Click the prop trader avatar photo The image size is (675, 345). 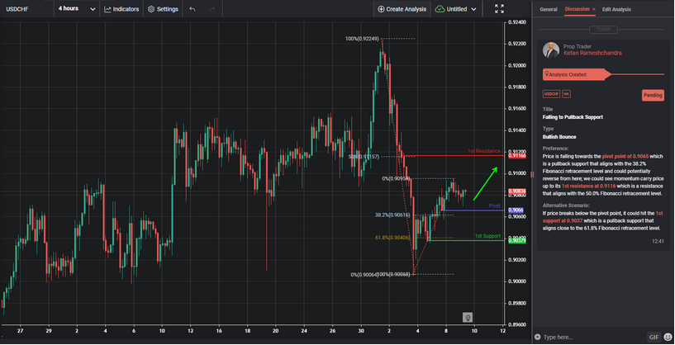pos(550,50)
